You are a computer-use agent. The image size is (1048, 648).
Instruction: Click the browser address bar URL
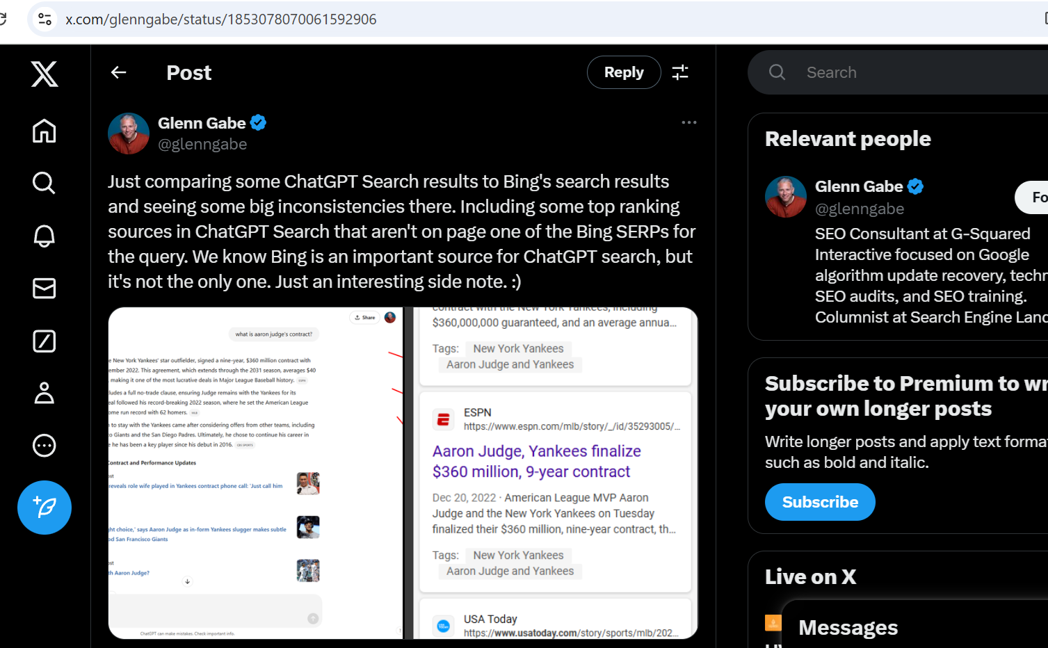221,19
